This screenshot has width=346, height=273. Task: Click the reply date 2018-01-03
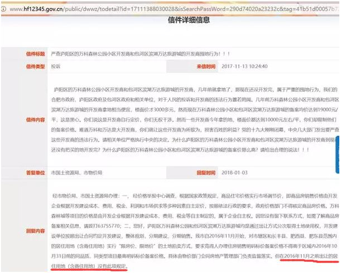234,173
